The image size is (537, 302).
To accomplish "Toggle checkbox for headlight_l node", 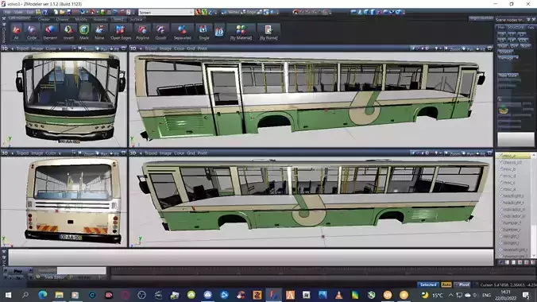I will click(500, 196).
